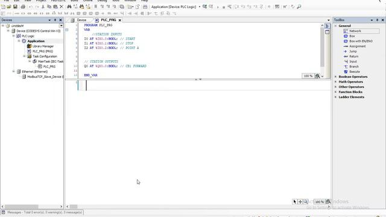Select Box with EN/ENO in the Toolbox

358,41
